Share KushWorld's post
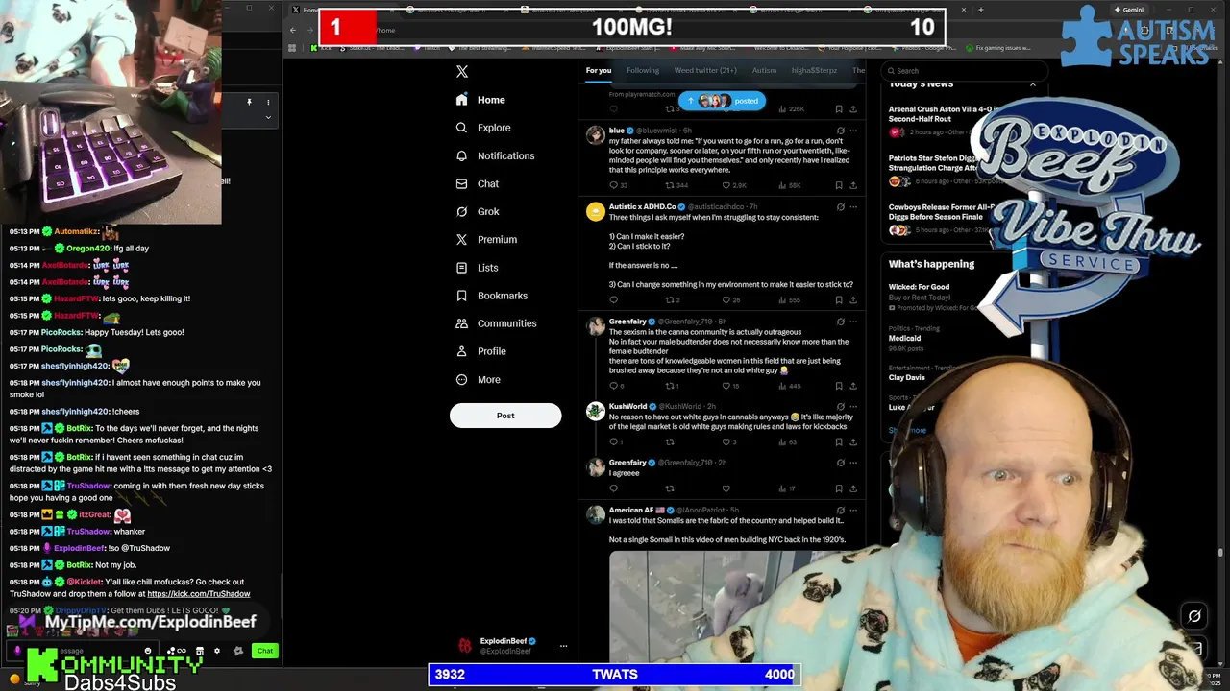 [852, 442]
